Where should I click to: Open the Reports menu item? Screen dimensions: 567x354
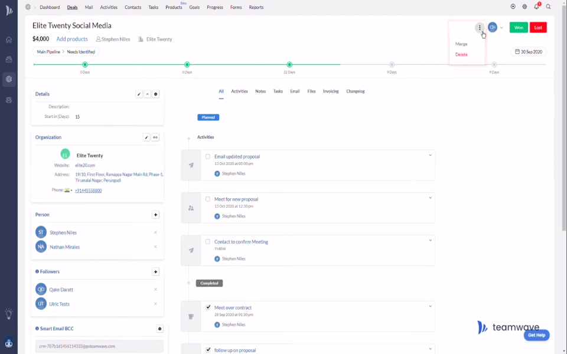coord(256,7)
